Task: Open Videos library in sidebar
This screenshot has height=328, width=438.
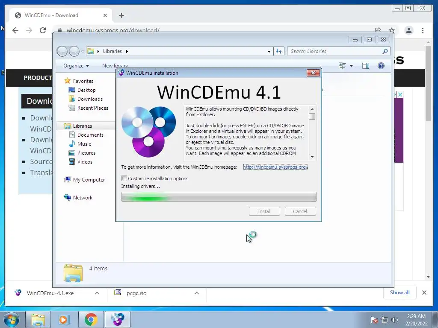Action: click(85, 162)
